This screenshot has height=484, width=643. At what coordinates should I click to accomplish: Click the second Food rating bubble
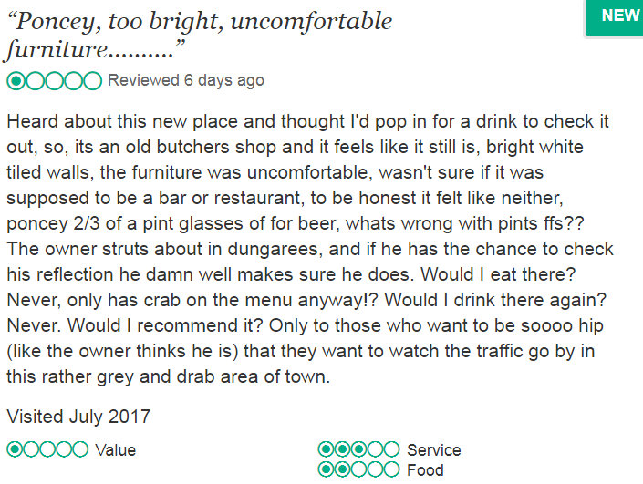click(343, 470)
